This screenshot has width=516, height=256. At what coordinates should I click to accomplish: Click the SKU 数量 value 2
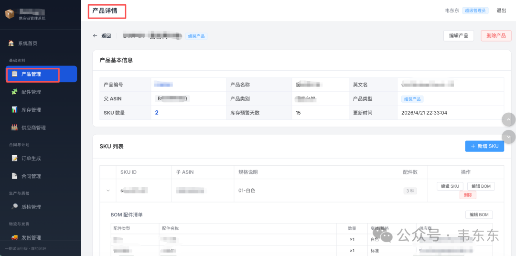[157, 113]
